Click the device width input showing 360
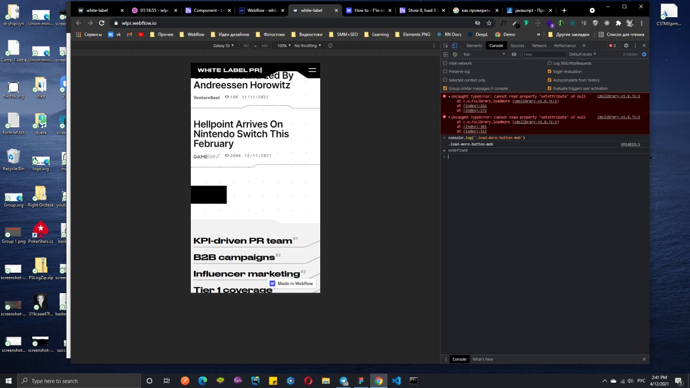 246,46
